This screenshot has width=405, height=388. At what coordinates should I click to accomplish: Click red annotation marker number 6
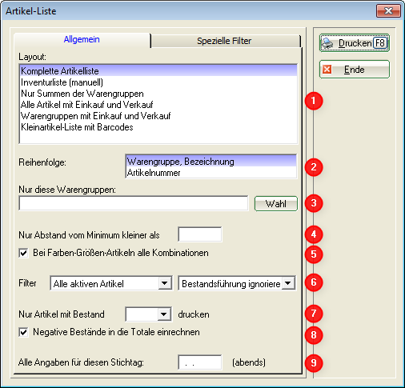click(314, 282)
